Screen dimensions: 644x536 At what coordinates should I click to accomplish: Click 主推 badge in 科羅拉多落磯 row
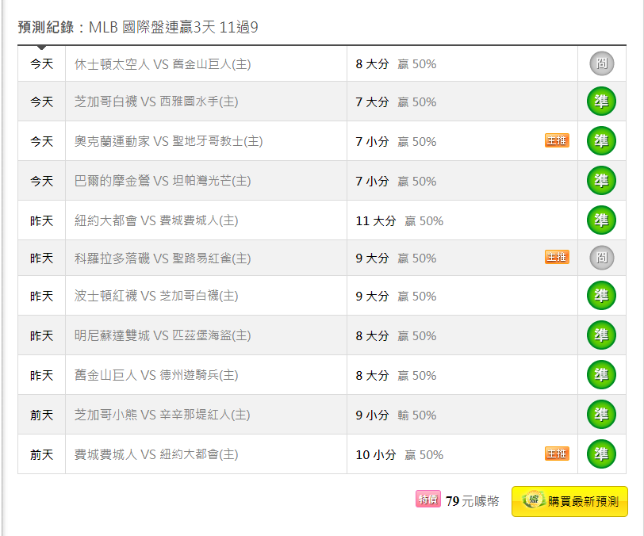click(x=557, y=257)
